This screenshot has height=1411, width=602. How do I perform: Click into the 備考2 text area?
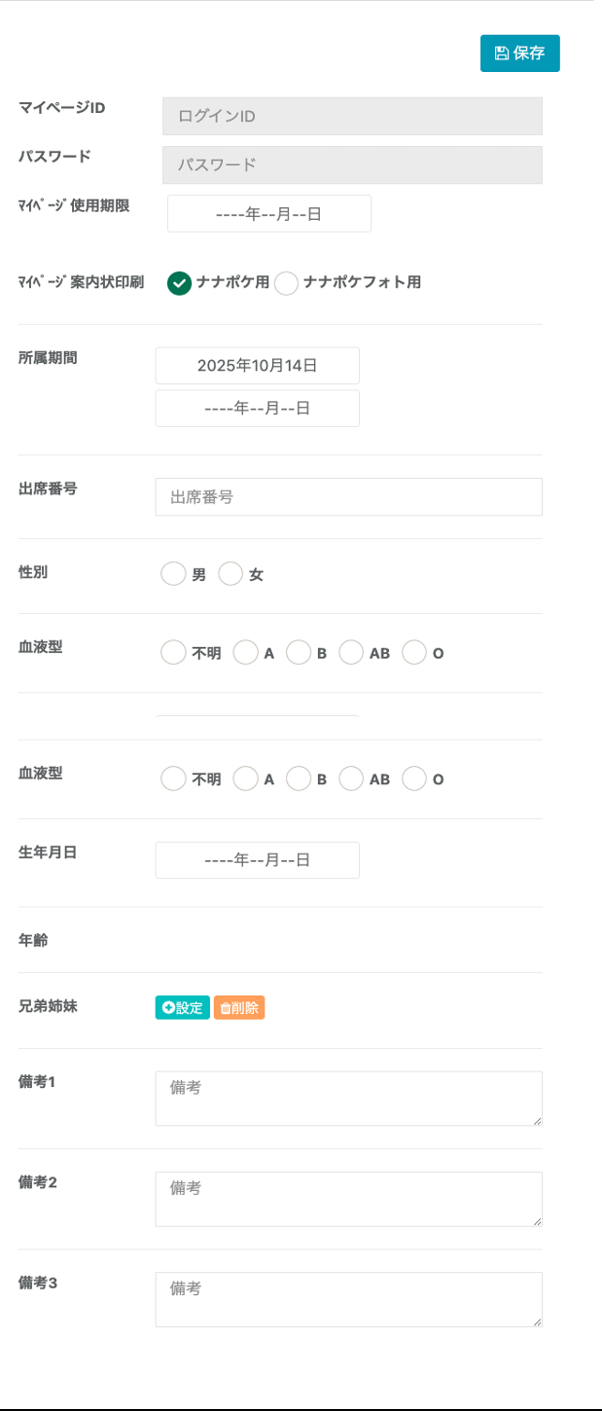[348, 1199]
